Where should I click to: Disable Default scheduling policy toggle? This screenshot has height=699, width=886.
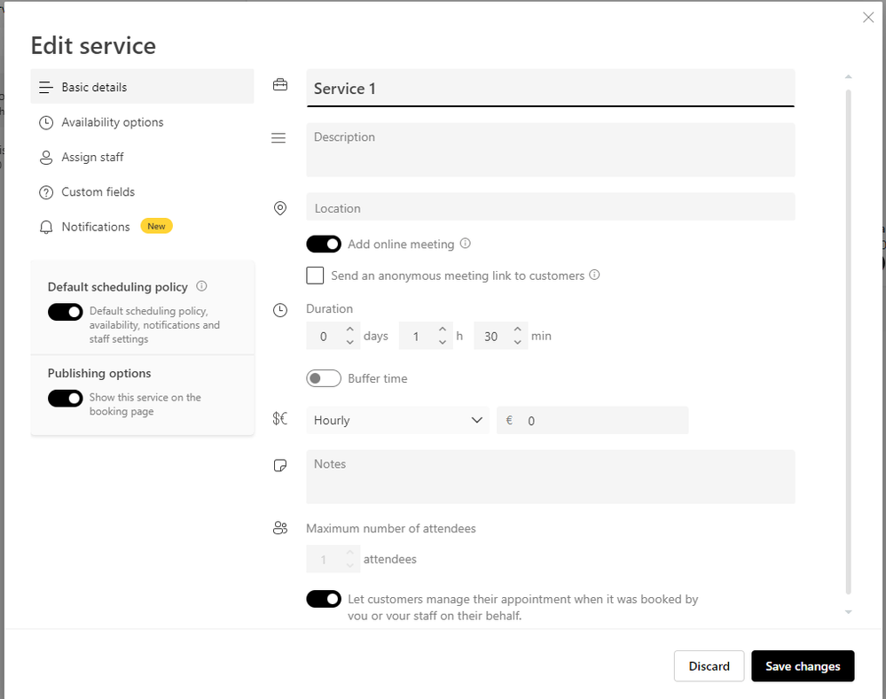click(x=66, y=312)
